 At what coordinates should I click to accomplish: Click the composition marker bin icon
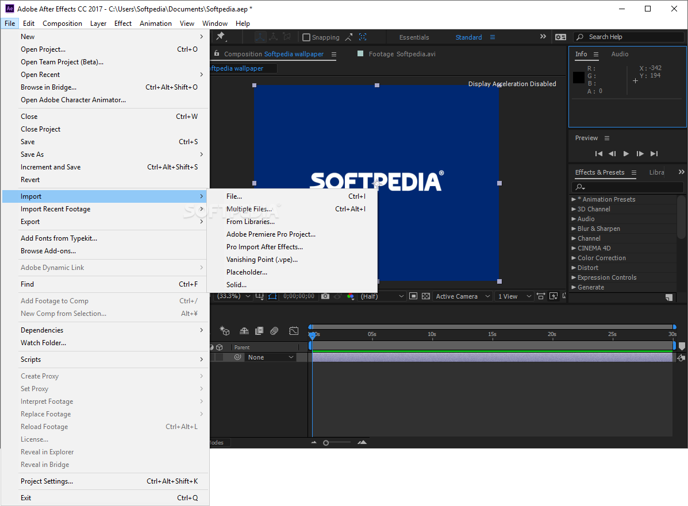[682, 346]
